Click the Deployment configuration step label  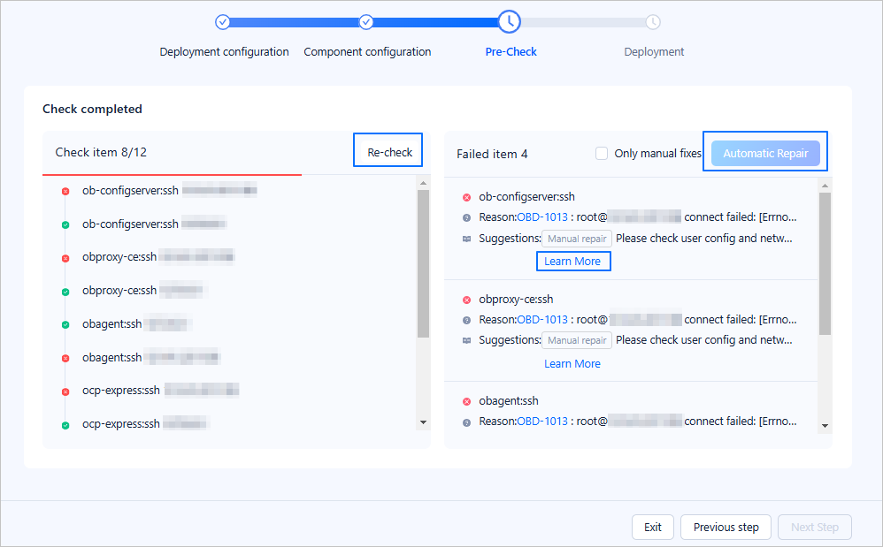(x=224, y=52)
